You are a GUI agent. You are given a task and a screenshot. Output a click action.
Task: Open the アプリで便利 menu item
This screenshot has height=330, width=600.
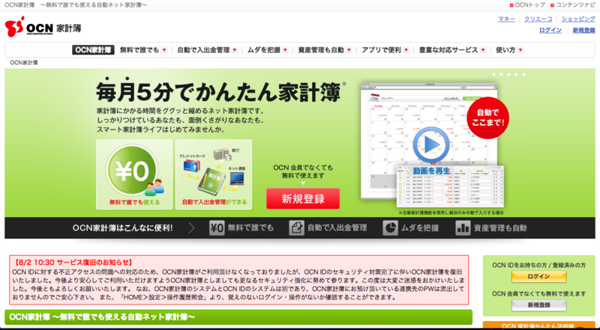(x=382, y=50)
